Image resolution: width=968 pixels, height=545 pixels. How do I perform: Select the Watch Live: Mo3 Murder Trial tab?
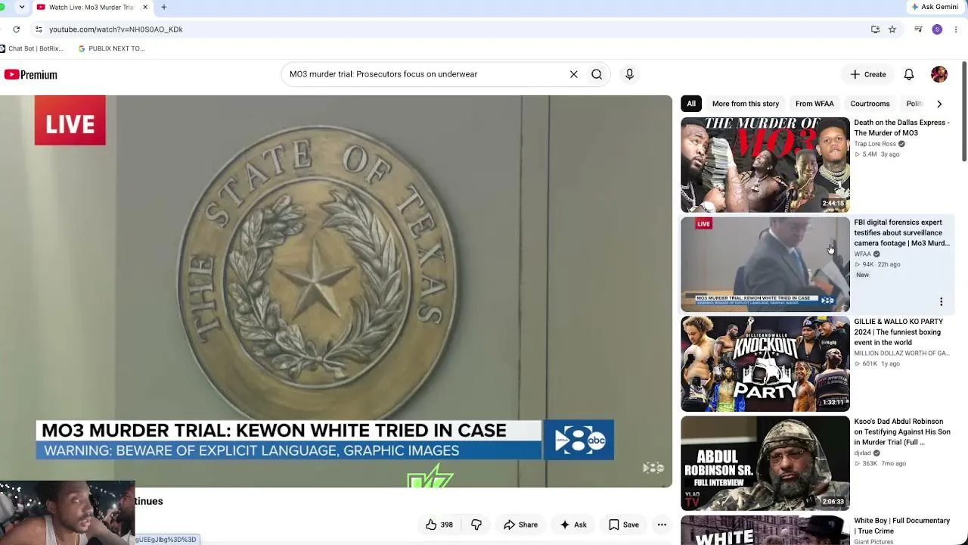(92, 7)
